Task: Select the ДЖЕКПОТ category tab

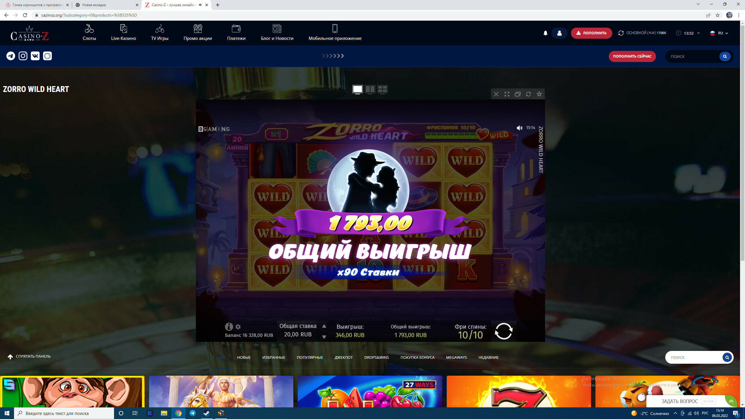Action: coord(343,357)
